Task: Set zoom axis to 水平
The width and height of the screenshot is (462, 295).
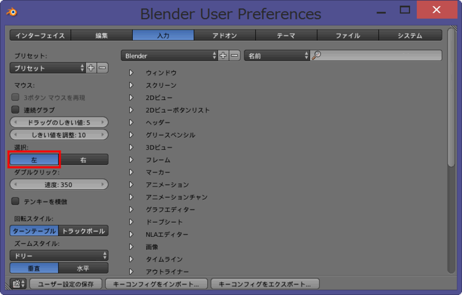Action: pos(83,268)
